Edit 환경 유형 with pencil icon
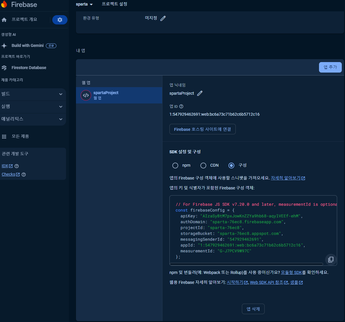This screenshot has height=322, width=345. [163, 18]
